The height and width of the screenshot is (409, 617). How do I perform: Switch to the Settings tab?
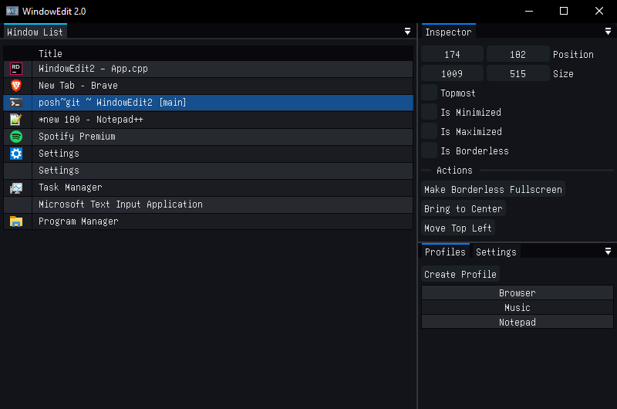(x=496, y=252)
